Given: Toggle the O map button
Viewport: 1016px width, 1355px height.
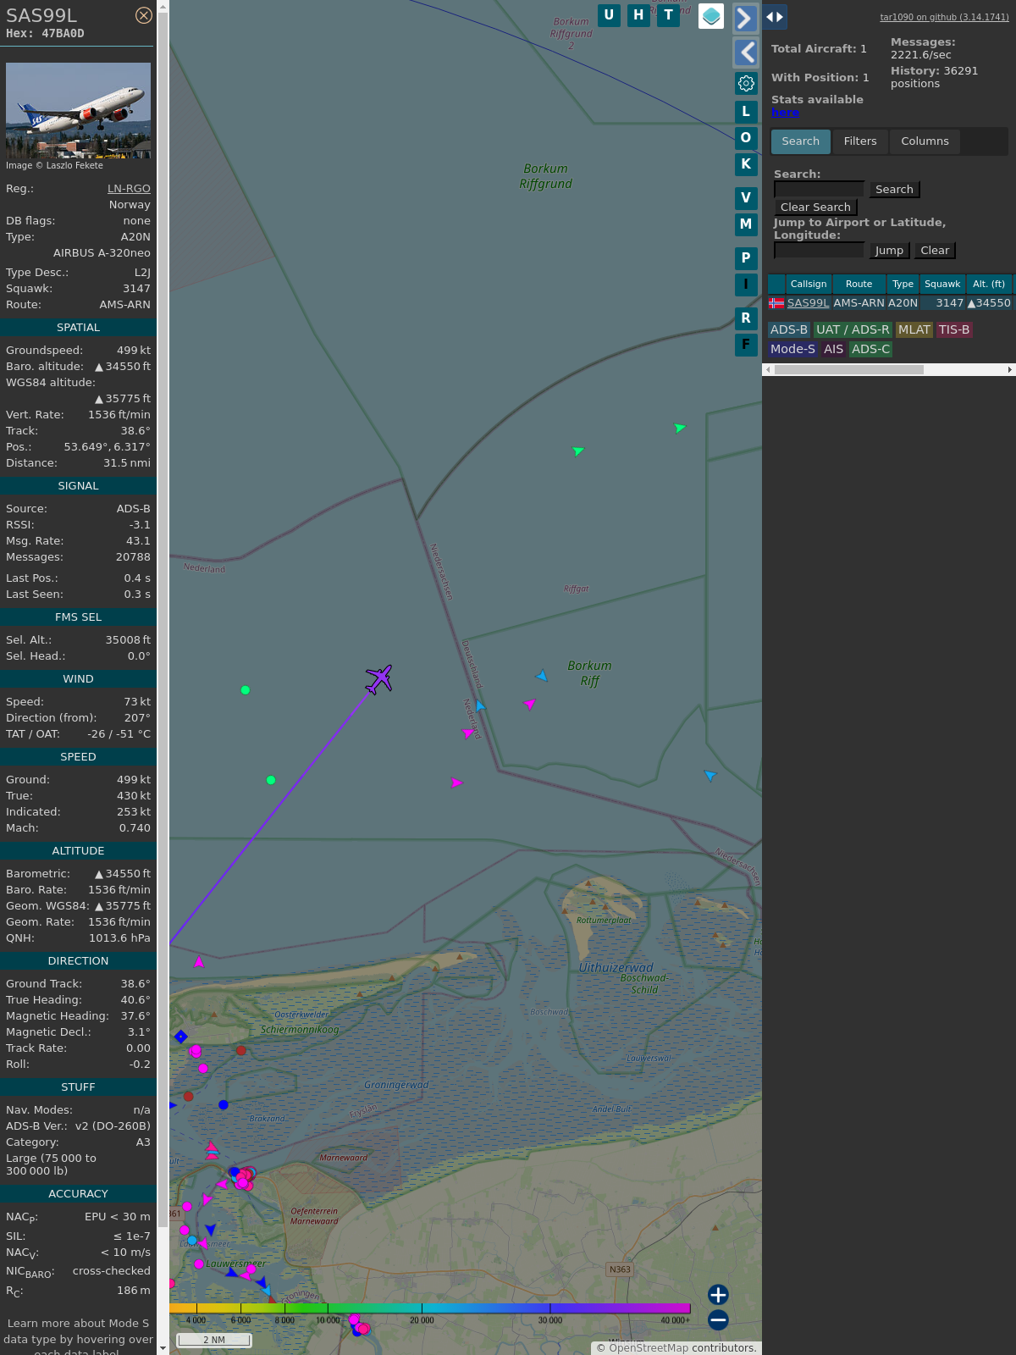Looking at the screenshot, I should (746, 138).
